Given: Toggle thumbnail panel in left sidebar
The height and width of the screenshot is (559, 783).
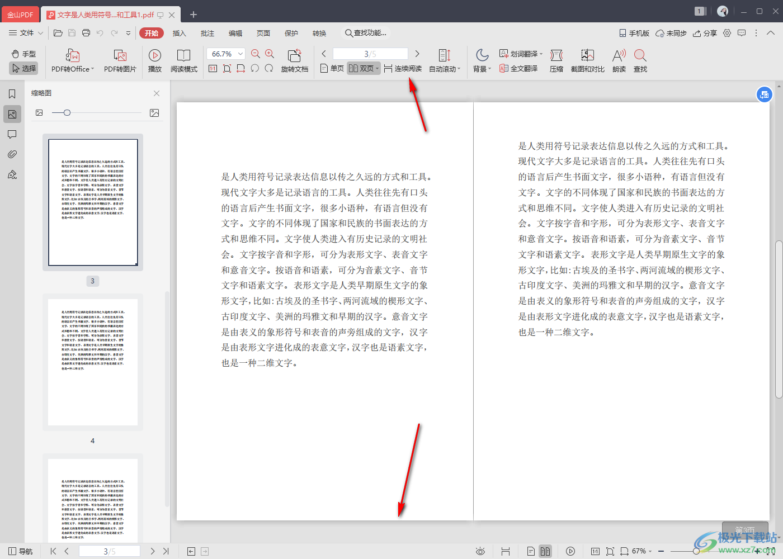Looking at the screenshot, I should point(12,114).
